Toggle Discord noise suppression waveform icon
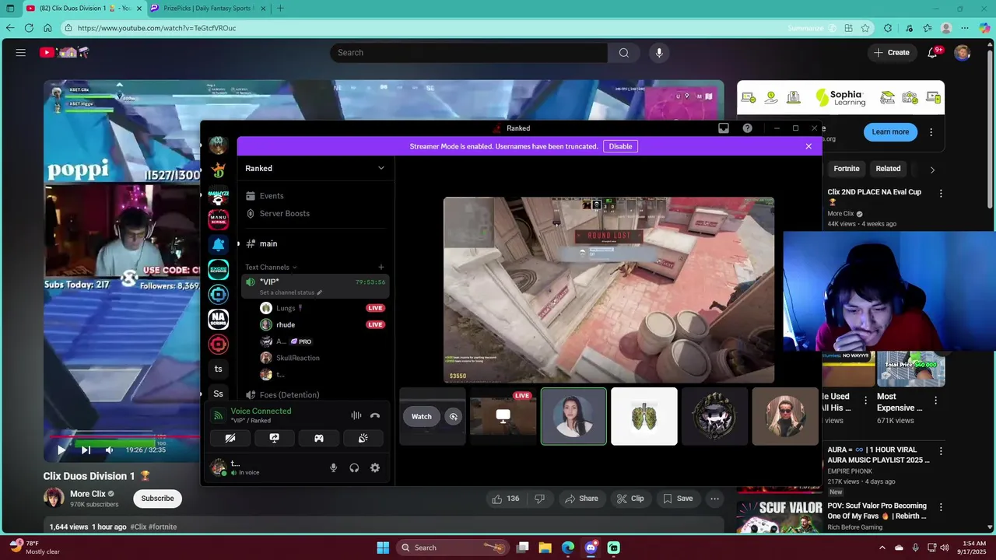Screen dimensions: 996x560 (x=356, y=415)
